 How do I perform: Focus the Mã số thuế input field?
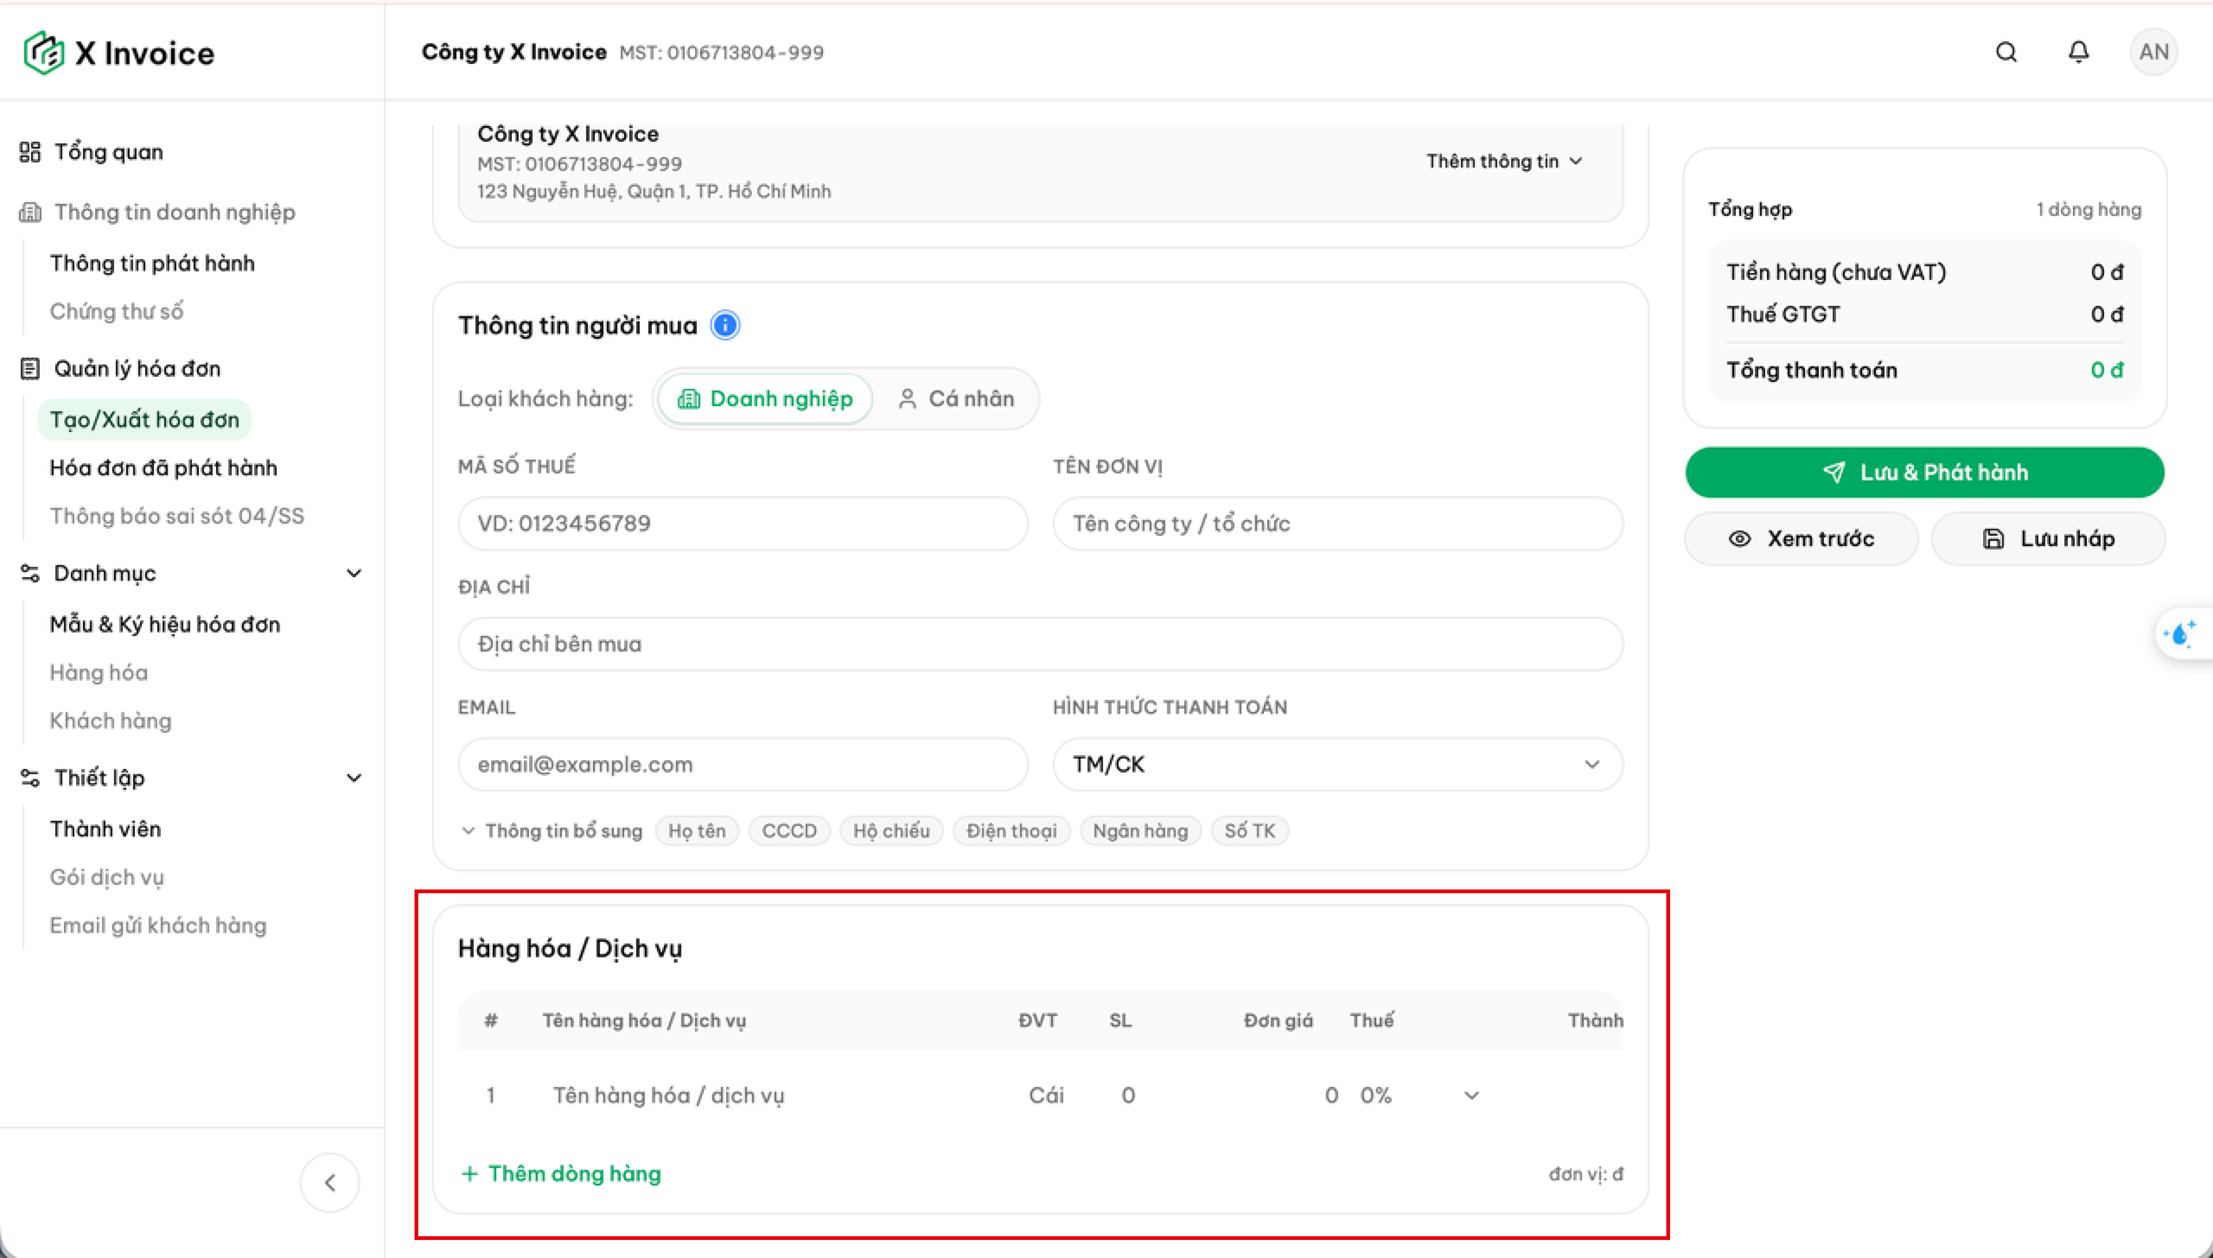(742, 524)
